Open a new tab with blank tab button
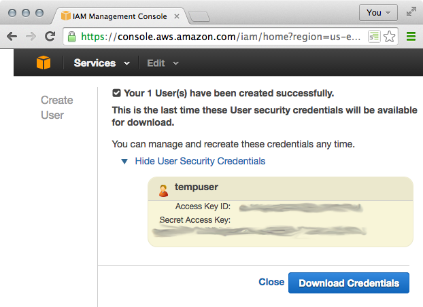The image size is (423, 307). tap(199, 16)
